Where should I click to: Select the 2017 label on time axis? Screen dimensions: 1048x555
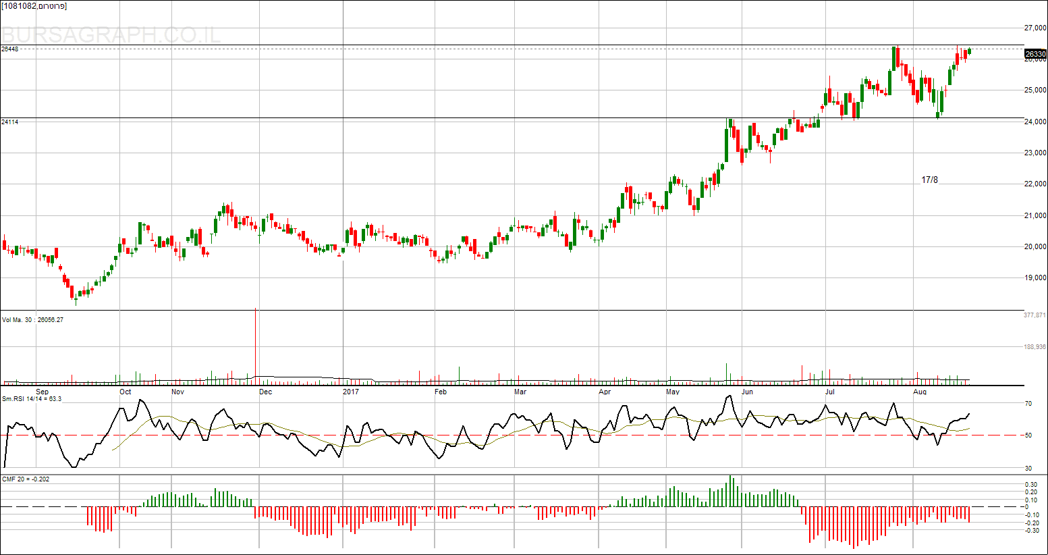coord(351,392)
